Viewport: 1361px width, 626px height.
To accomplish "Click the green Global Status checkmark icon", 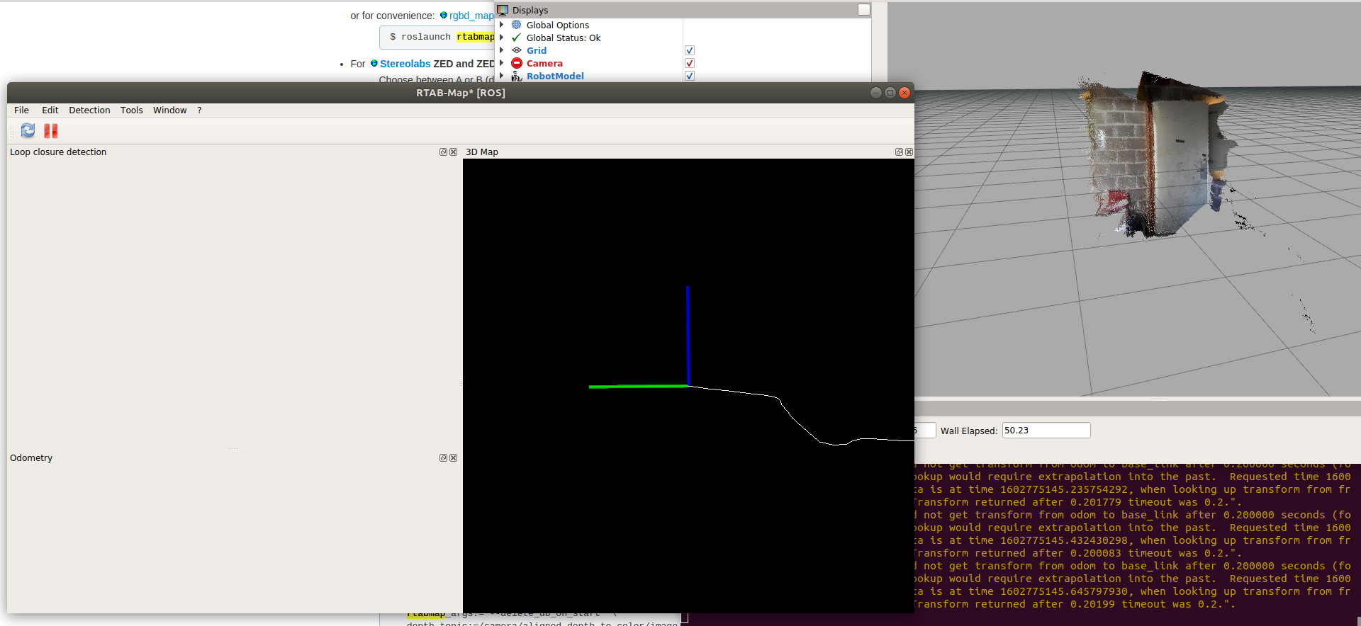I will point(517,38).
